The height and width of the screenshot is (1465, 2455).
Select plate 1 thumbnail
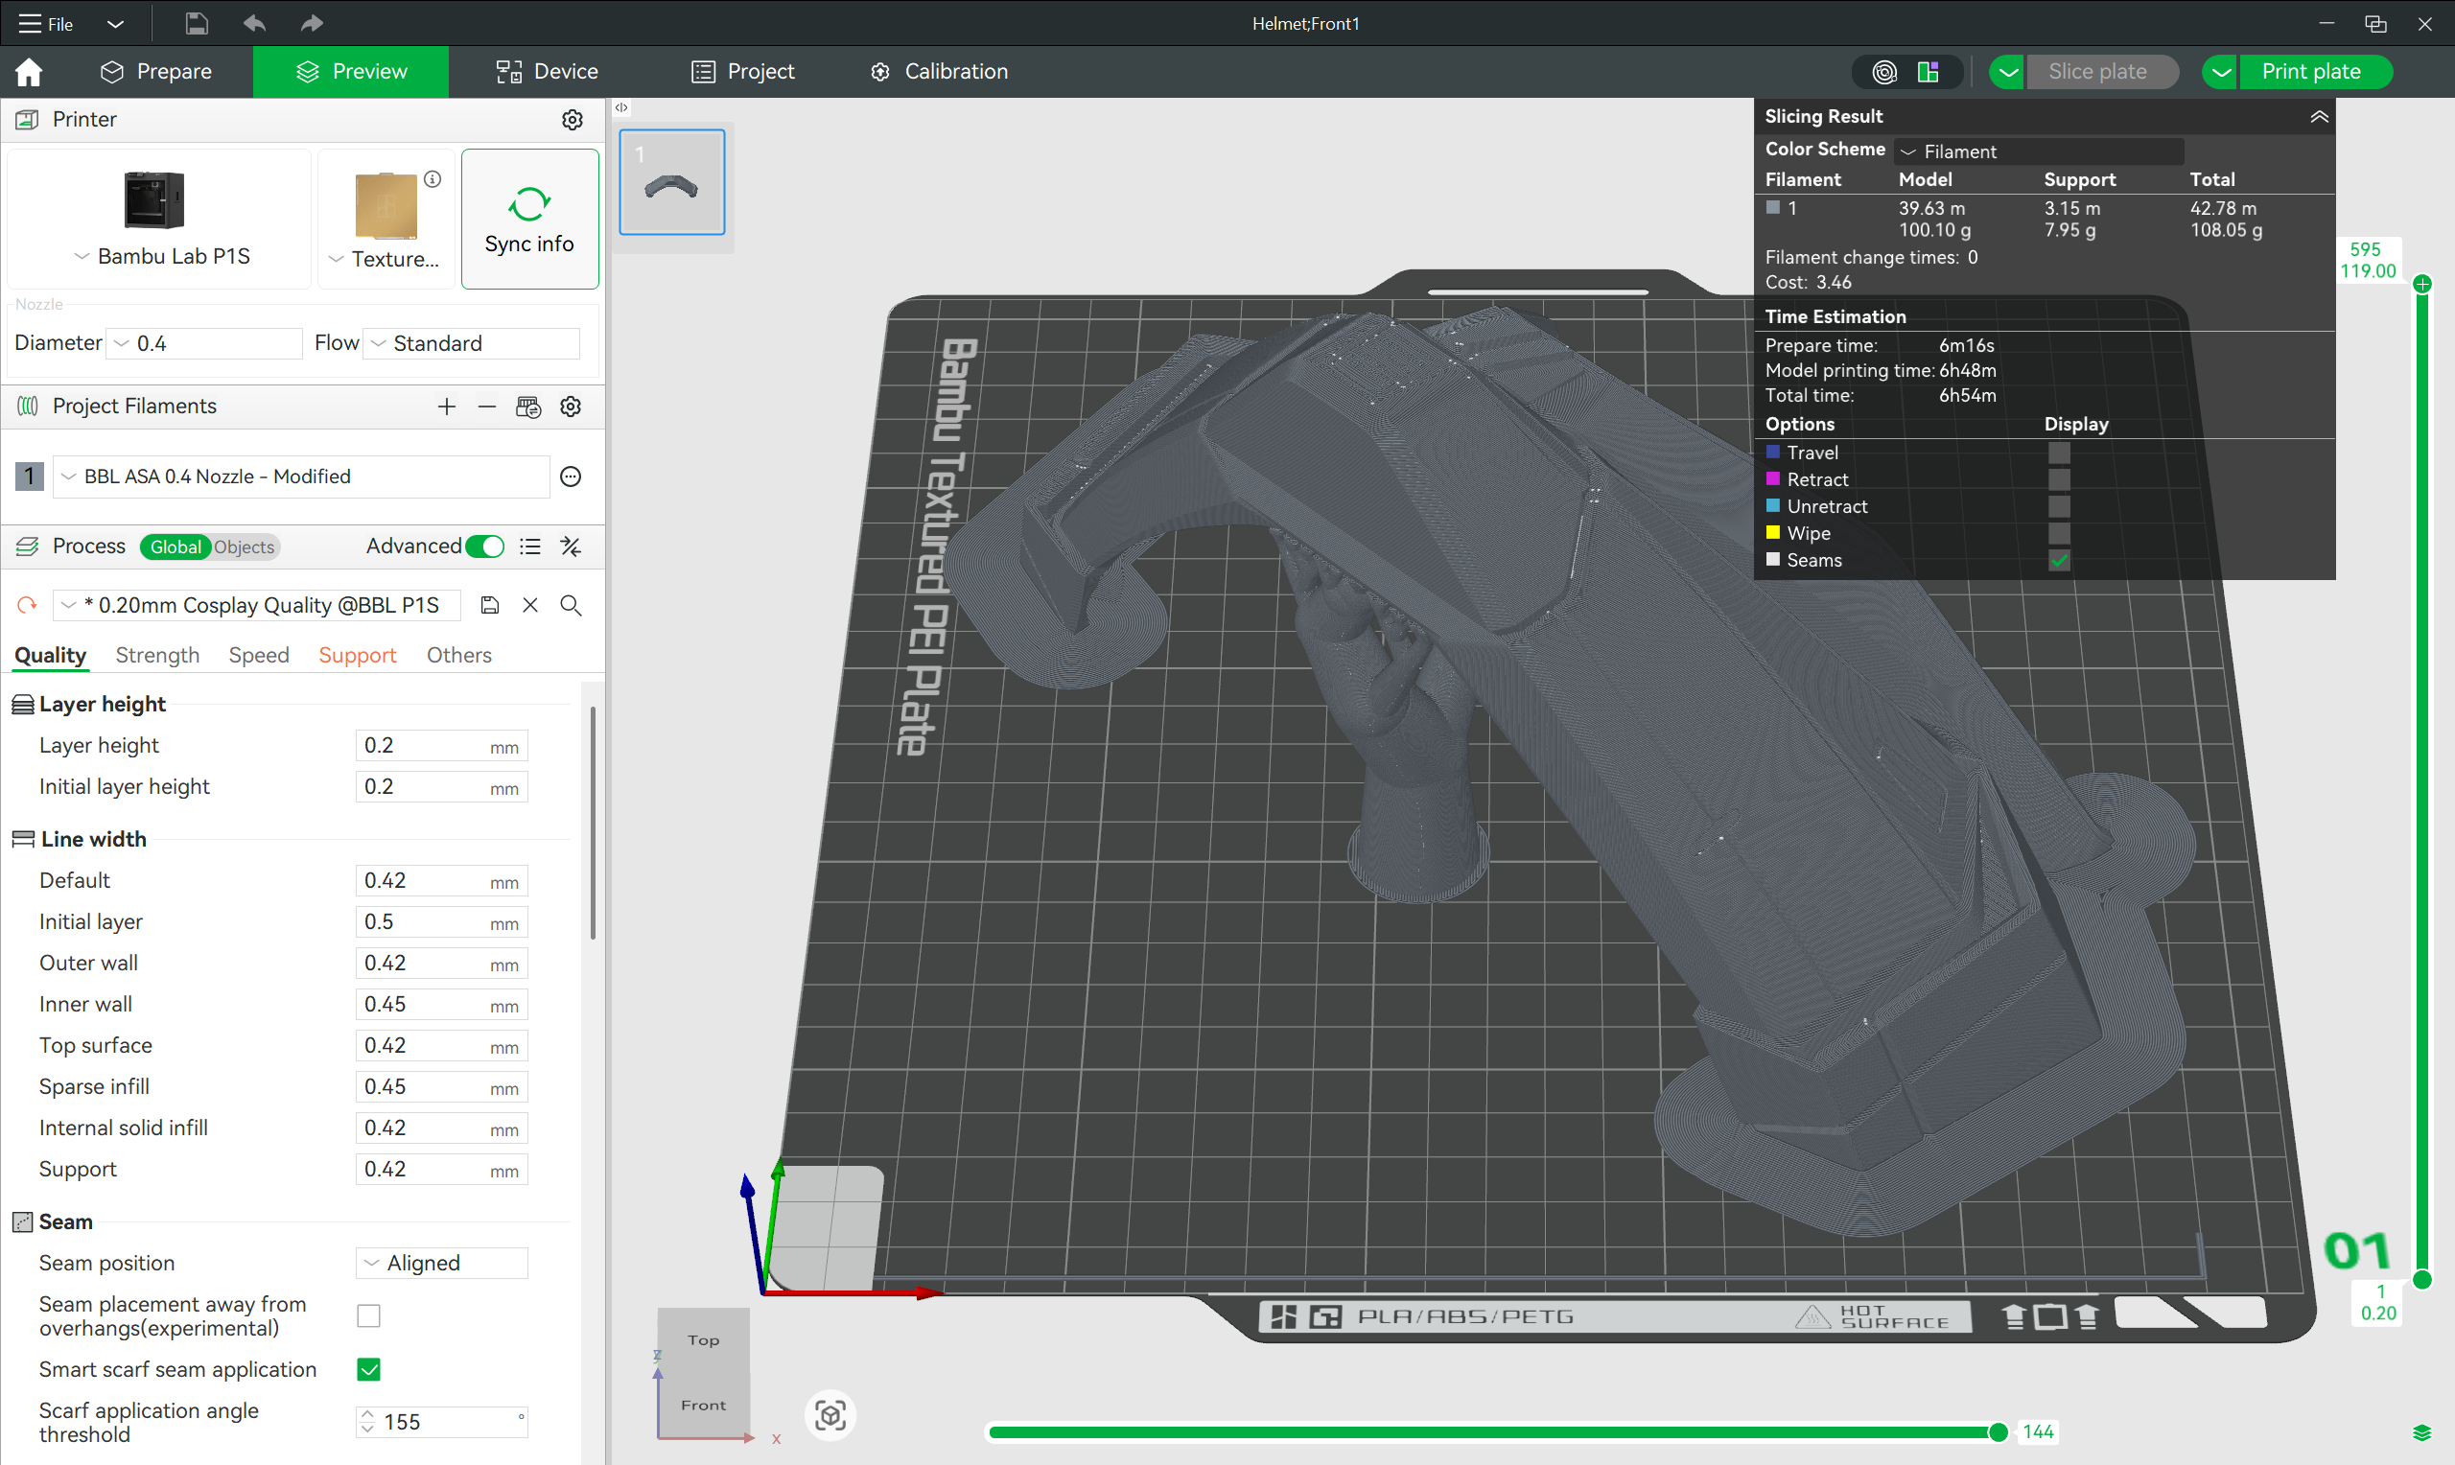[x=671, y=181]
